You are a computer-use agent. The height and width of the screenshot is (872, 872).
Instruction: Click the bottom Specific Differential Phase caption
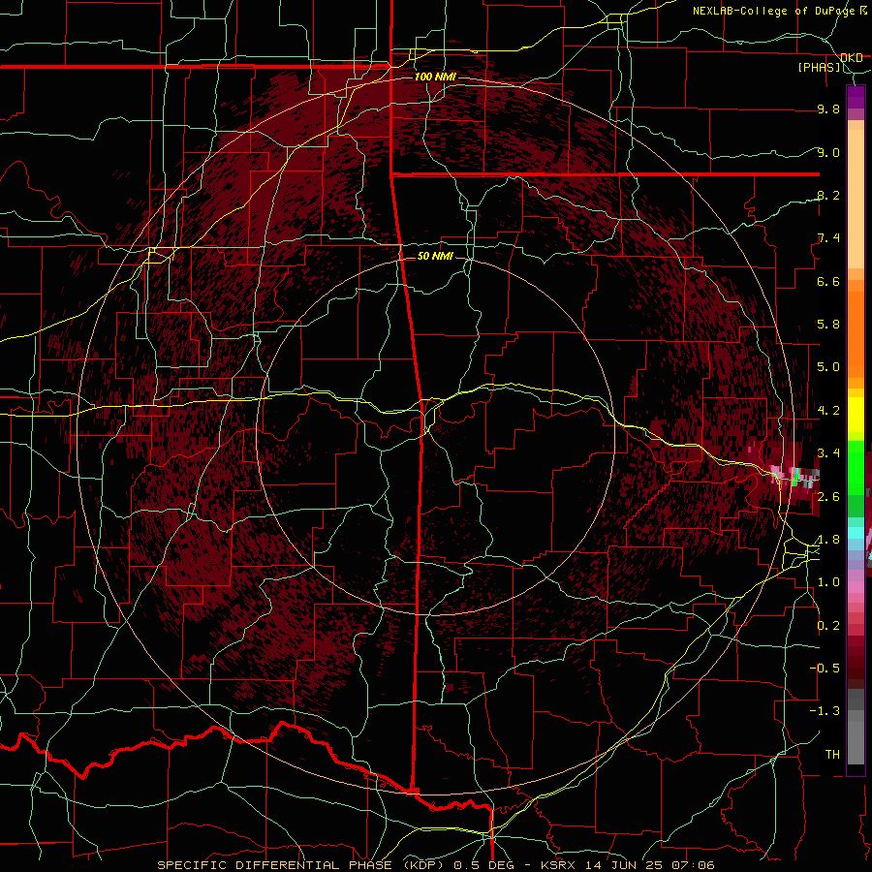(435, 865)
